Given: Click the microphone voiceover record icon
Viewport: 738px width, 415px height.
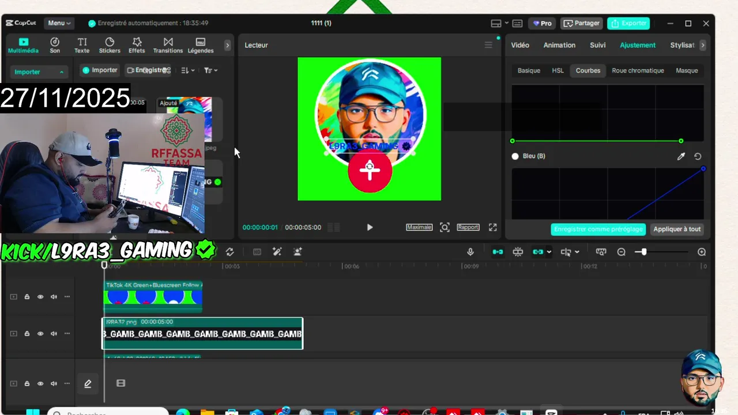Looking at the screenshot, I should coord(470,252).
